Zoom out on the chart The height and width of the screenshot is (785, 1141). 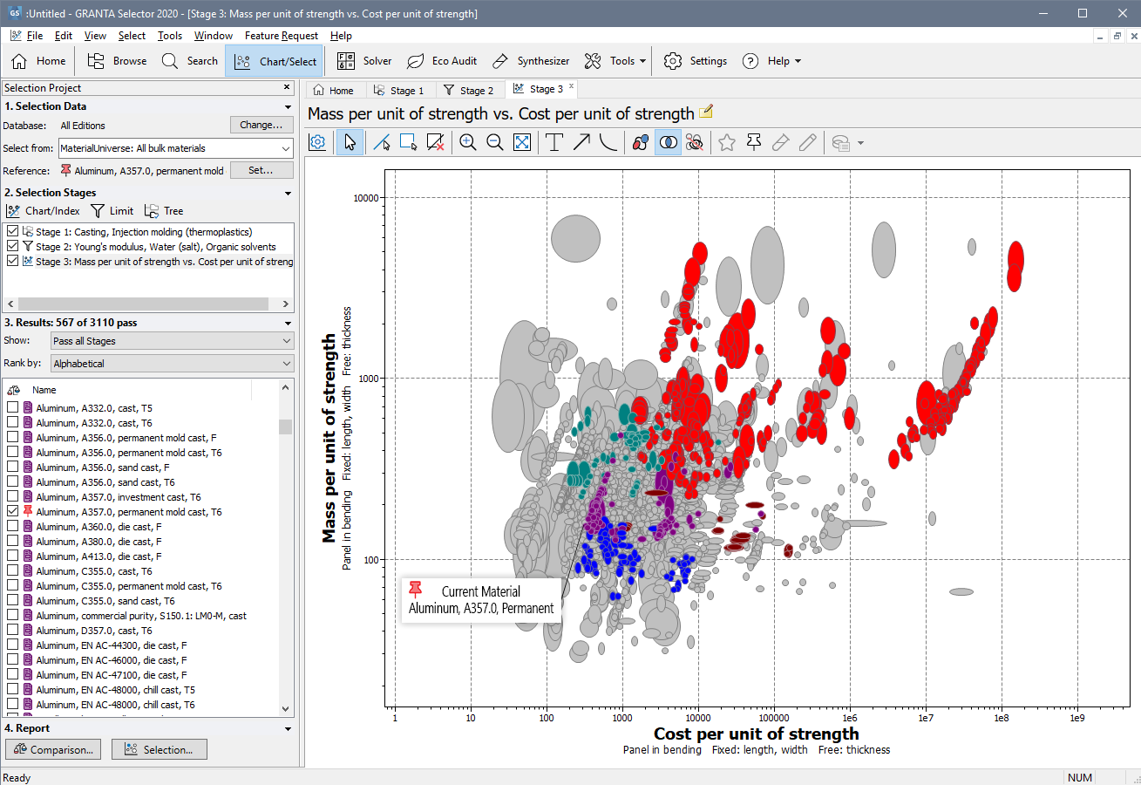[x=495, y=142]
